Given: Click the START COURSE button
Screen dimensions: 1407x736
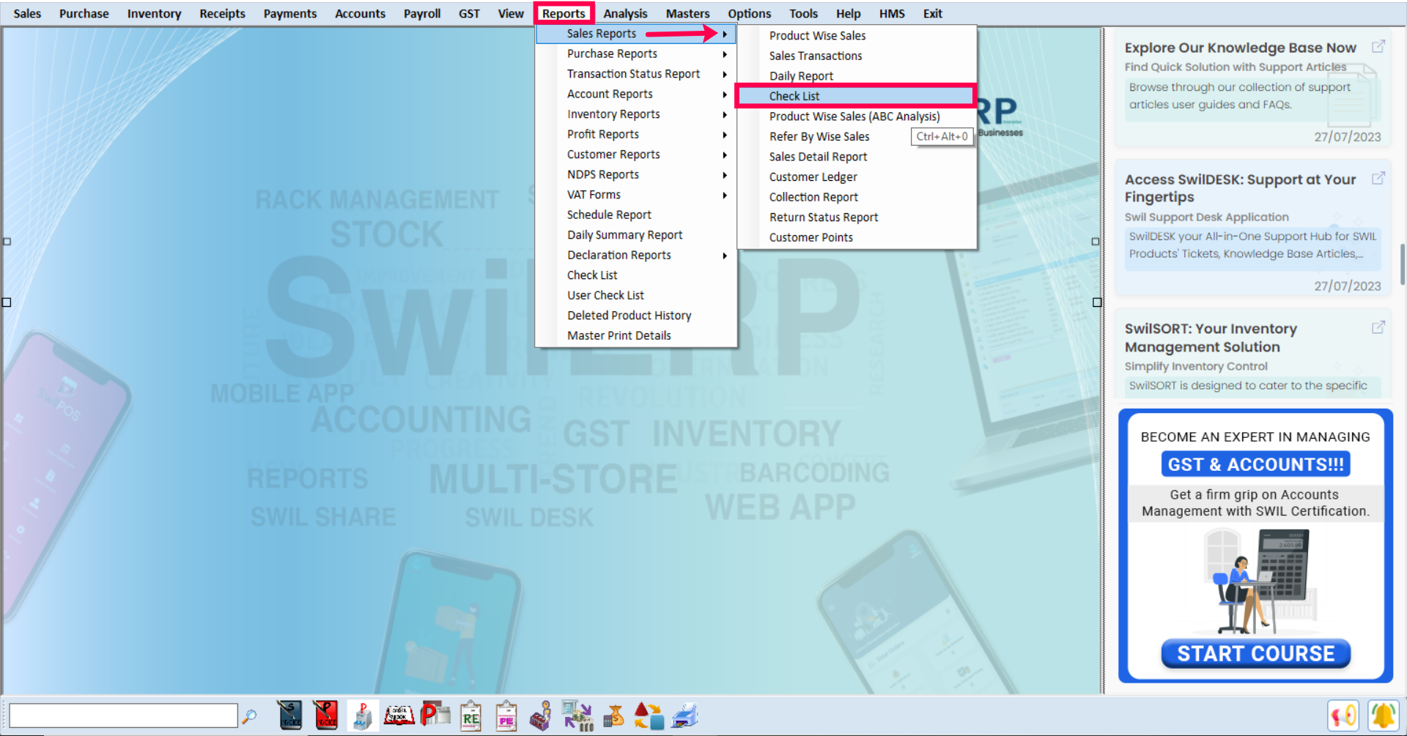Looking at the screenshot, I should tap(1255, 653).
